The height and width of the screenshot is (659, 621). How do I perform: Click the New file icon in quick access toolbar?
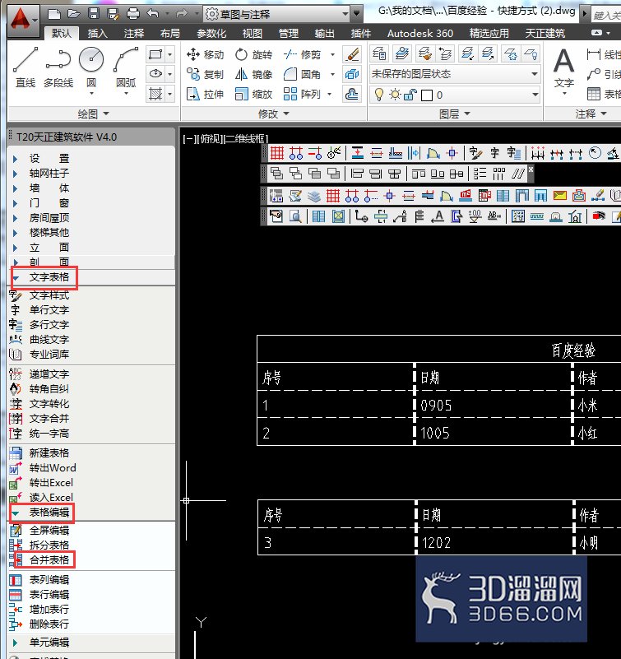click(54, 14)
